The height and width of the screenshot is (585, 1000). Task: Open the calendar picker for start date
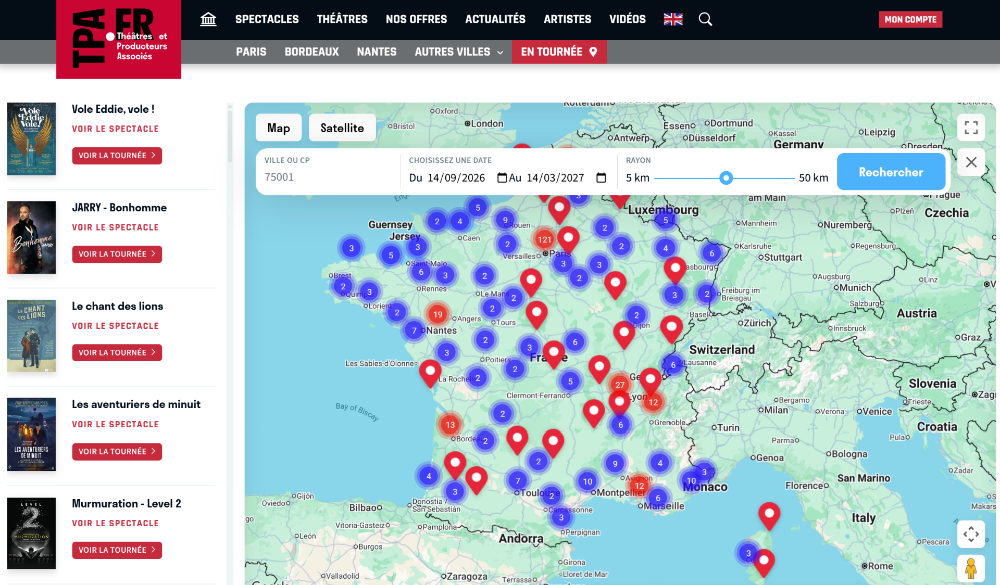coord(502,178)
